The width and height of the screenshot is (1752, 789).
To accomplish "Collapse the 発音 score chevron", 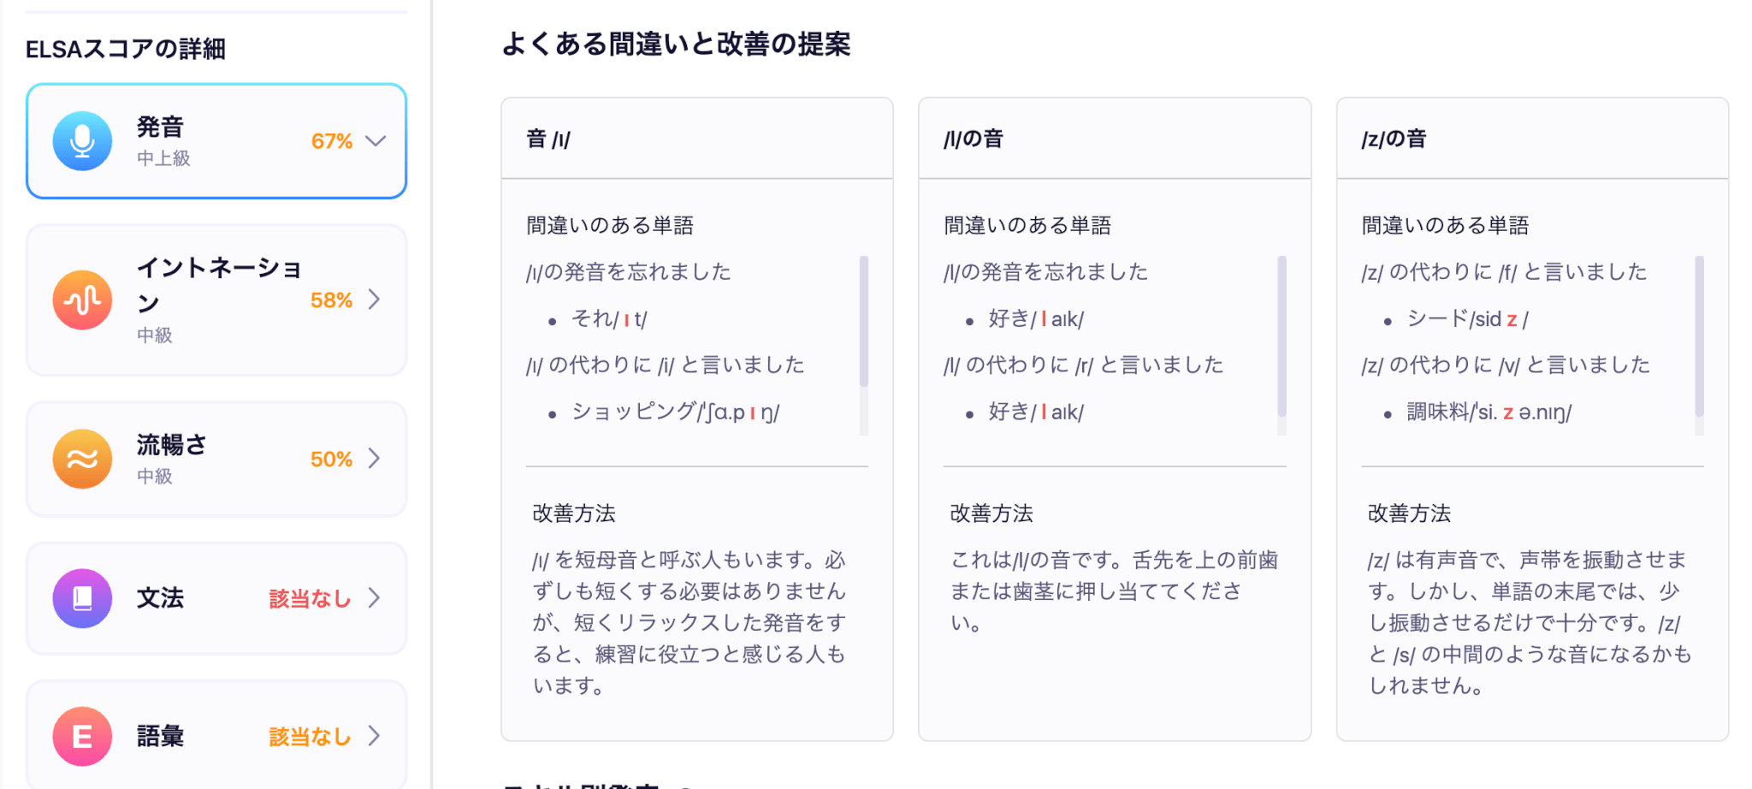I will click(376, 141).
